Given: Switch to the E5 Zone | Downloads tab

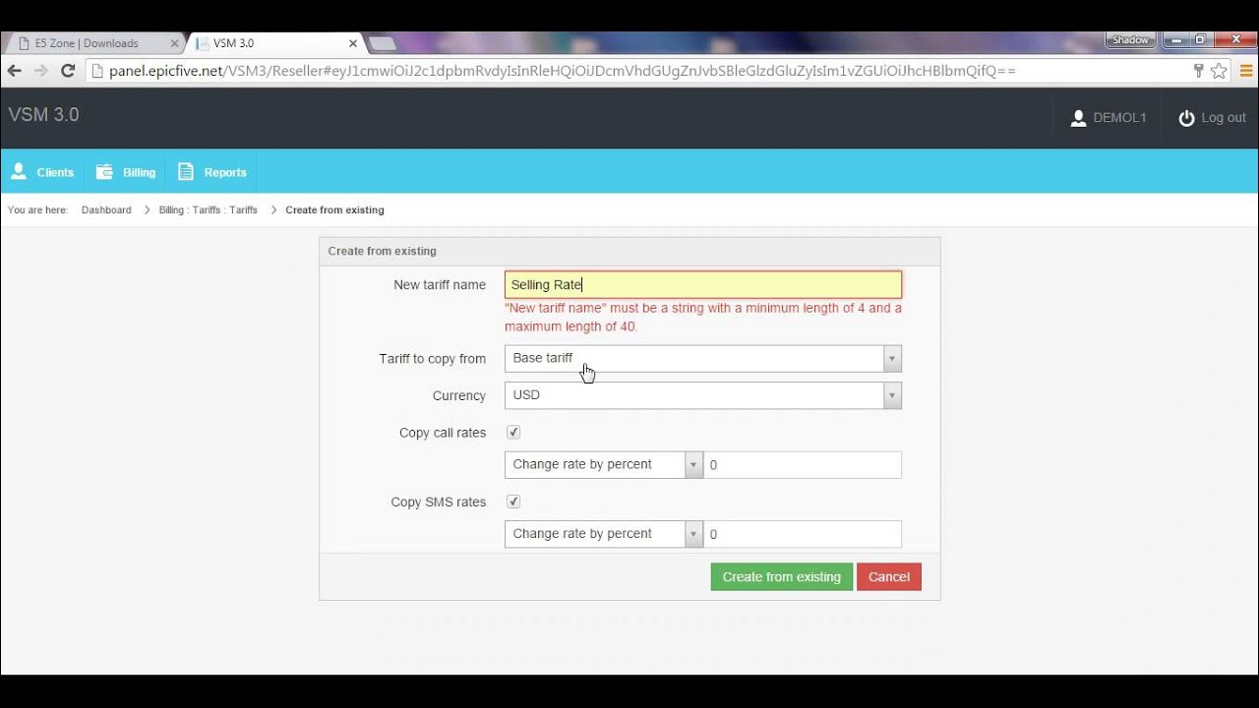Looking at the screenshot, I should click(93, 43).
